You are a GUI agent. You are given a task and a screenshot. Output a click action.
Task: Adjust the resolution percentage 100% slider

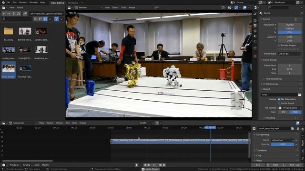click(290, 32)
